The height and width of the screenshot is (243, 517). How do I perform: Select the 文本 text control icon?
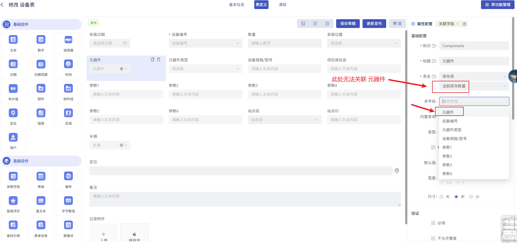[x=13, y=40]
